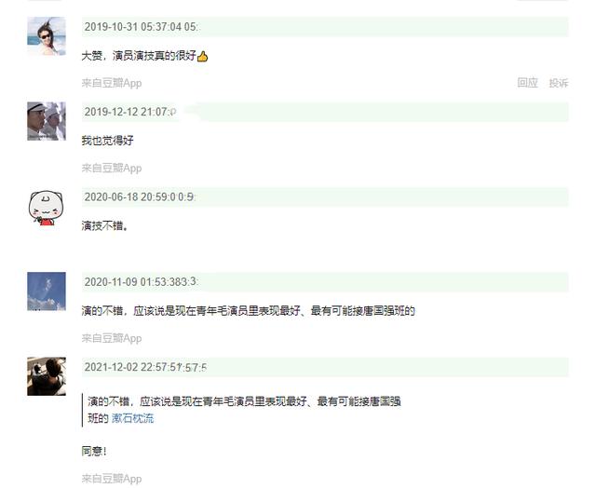Open the blue sky avatar profile
This screenshot has height=488, width=596.
(47, 291)
